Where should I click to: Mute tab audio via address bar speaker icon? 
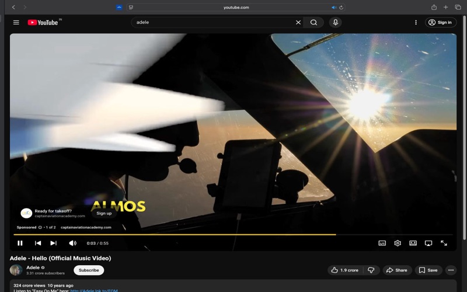334,8
